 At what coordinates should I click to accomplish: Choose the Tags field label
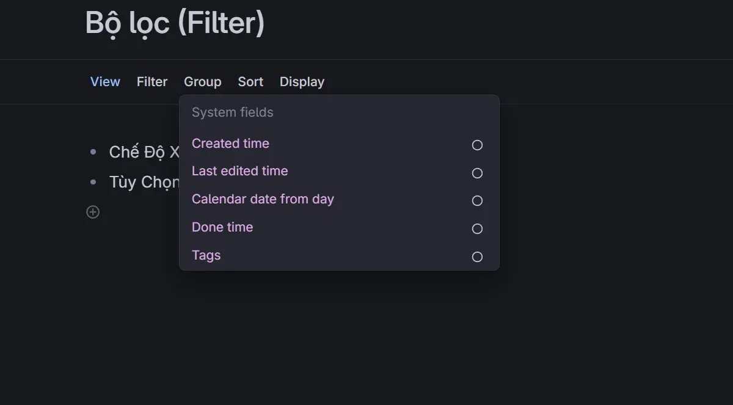pyautogui.click(x=206, y=255)
